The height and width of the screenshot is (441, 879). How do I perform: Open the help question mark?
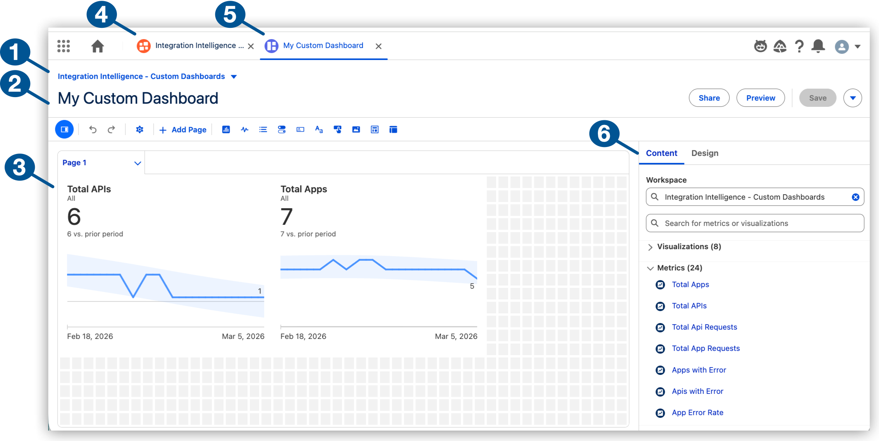(798, 46)
